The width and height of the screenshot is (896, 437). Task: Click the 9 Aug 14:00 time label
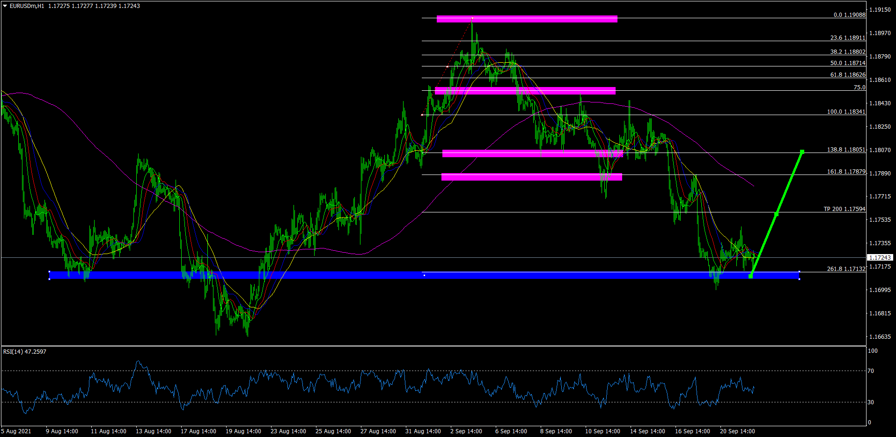[x=62, y=431]
